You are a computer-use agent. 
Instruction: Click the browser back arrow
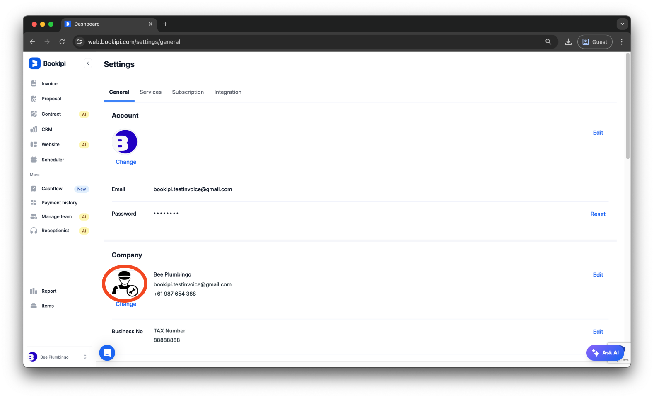click(x=32, y=42)
